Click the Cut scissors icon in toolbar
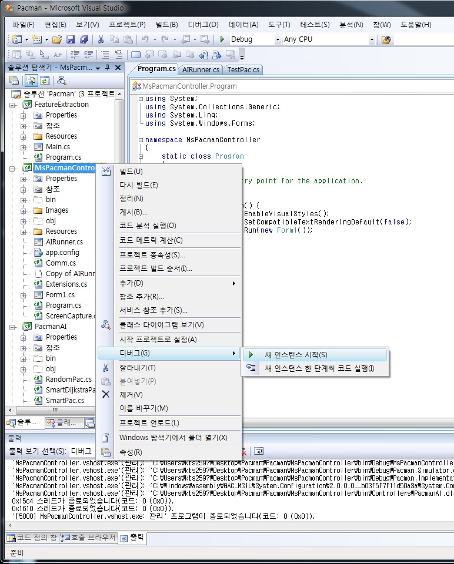The height and width of the screenshot is (564, 454). click(x=101, y=39)
